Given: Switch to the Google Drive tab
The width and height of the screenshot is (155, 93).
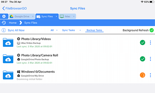Looking at the screenshot, I should click(22, 16).
